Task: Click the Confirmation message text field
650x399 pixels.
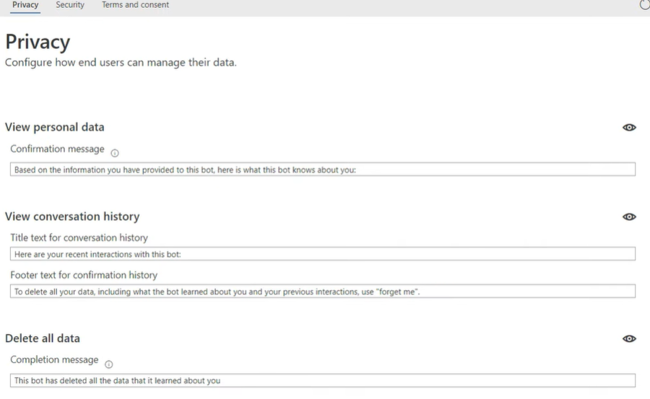Action: click(x=323, y=170)
